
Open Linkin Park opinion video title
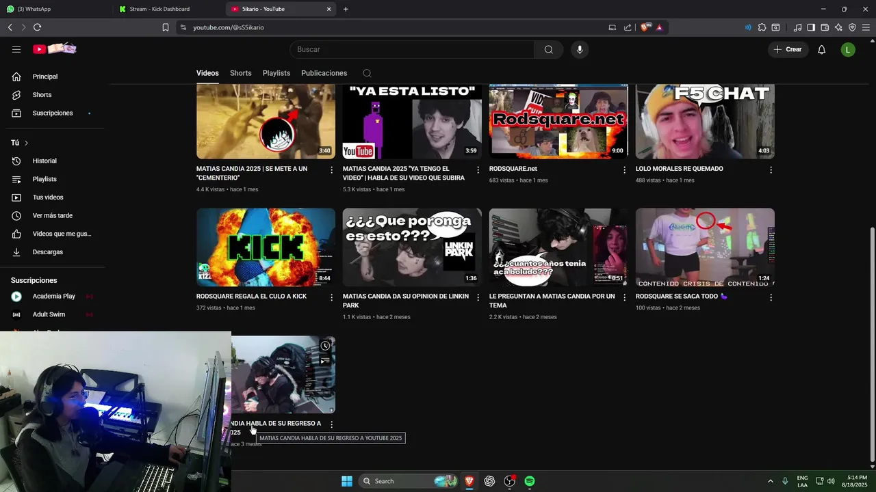click(406, 301)
